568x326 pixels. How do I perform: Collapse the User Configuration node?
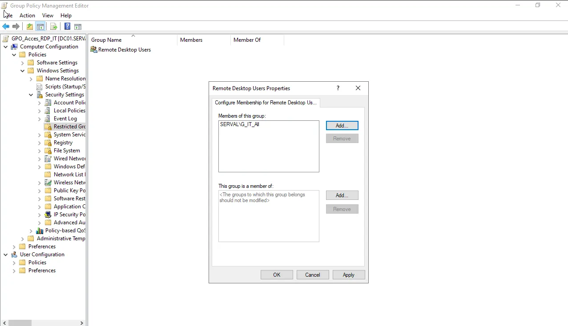(6, 254)
